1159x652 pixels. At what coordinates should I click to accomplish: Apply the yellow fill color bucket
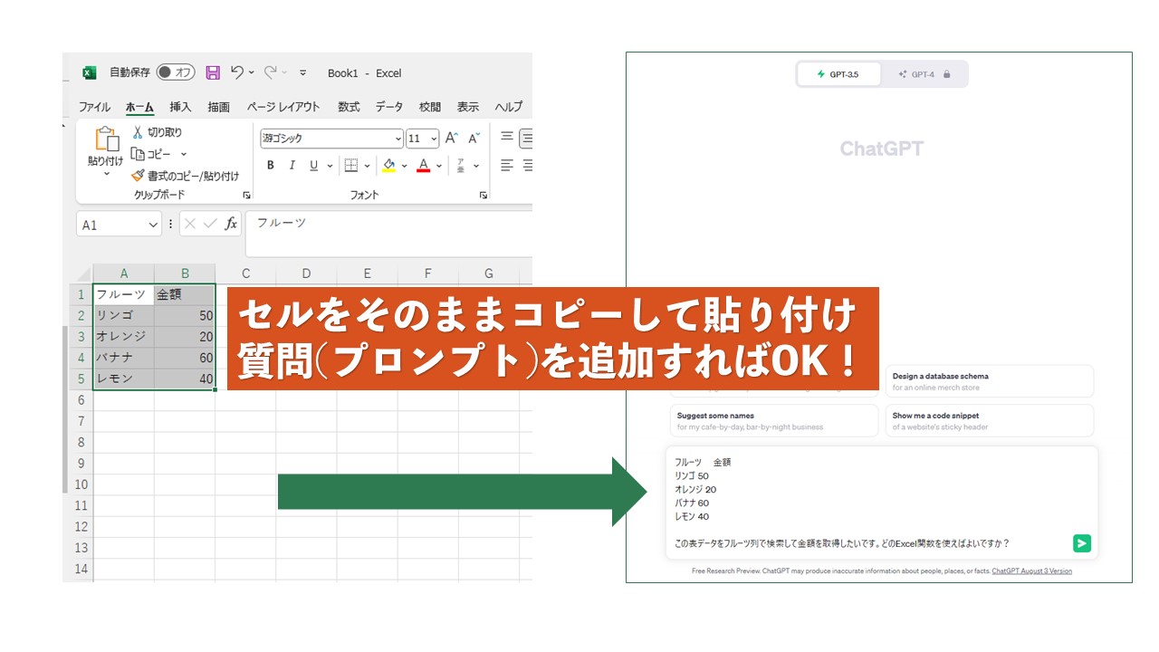(388, 166)
